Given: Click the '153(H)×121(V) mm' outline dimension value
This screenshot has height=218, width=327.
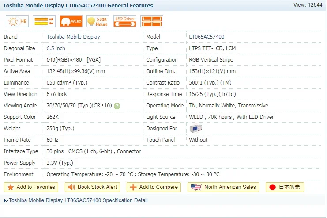Looking at the screenshot, I should pos(212,71).
